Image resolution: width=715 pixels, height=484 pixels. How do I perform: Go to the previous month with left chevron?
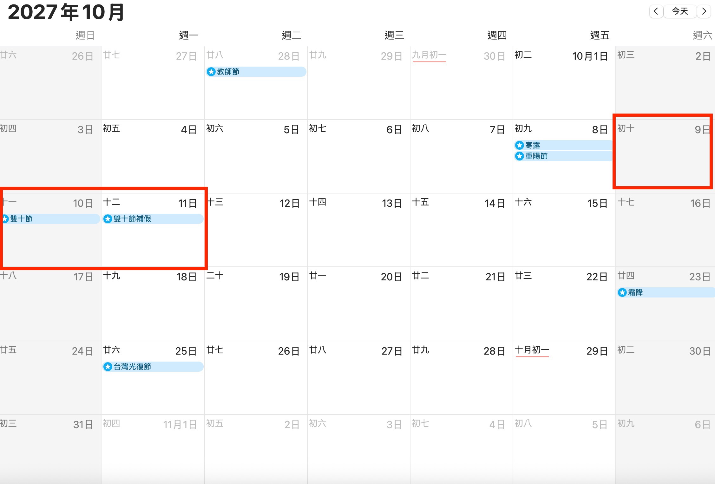[656, 11]
